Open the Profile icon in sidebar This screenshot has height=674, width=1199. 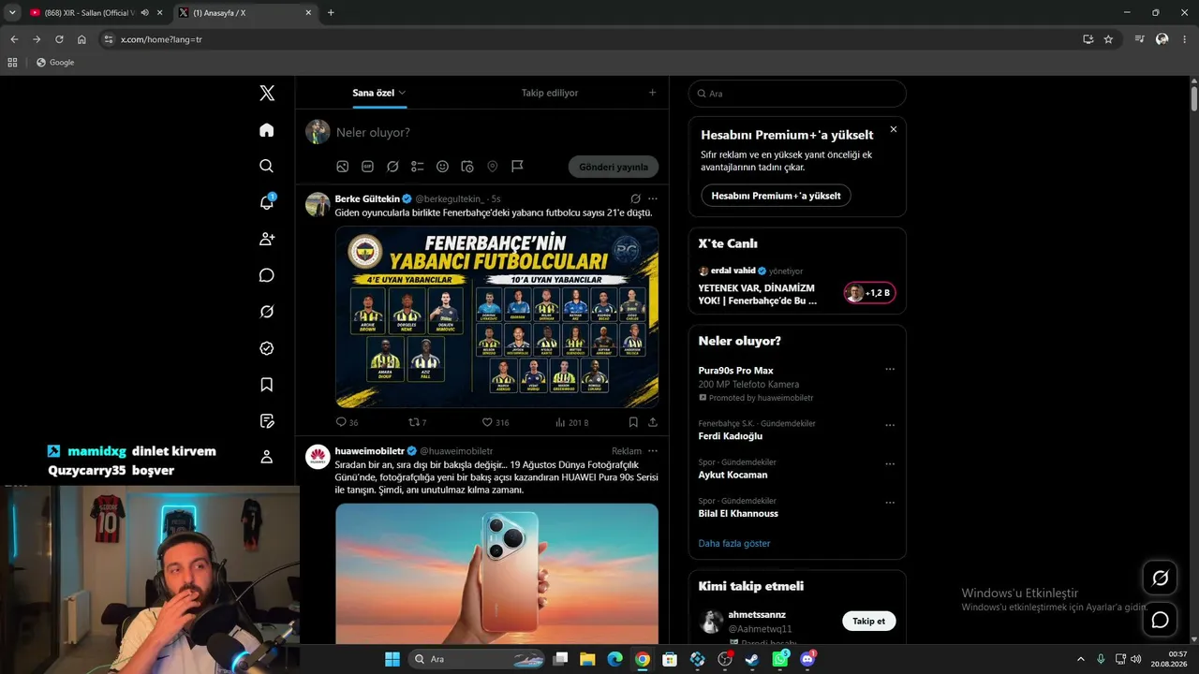point(267,457)
